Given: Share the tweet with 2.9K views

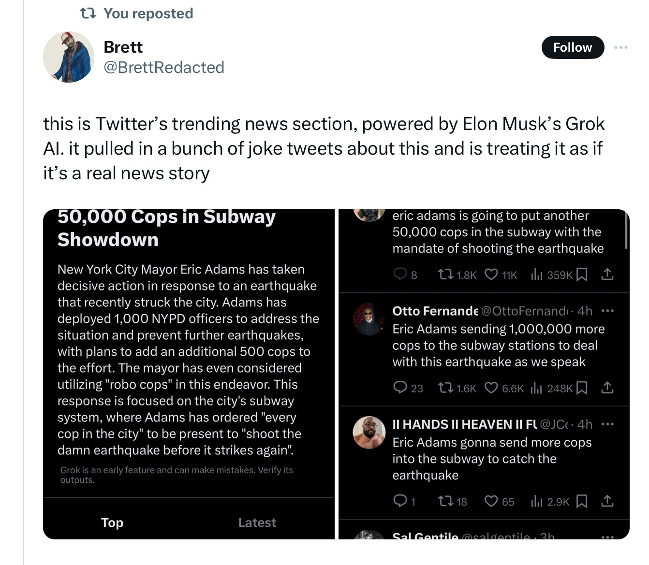Looking at the screenshot, I should point(607,501).
